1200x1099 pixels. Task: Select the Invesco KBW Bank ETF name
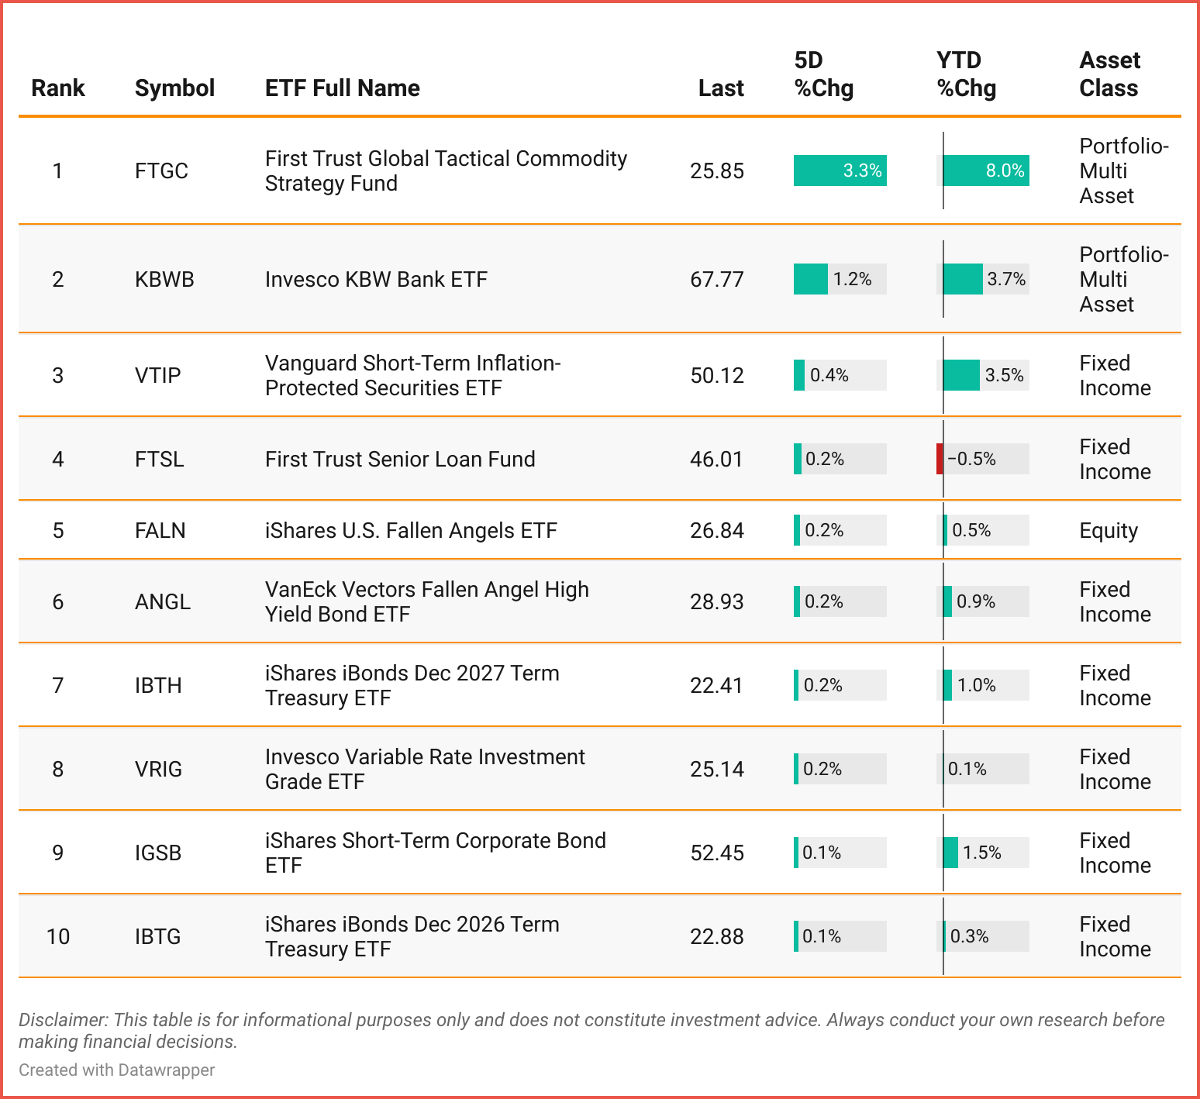click(376, 280)
